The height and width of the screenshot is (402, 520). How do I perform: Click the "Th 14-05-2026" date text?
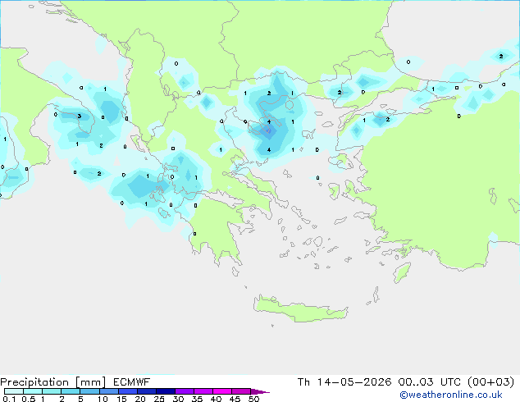(x=344, y=382)
